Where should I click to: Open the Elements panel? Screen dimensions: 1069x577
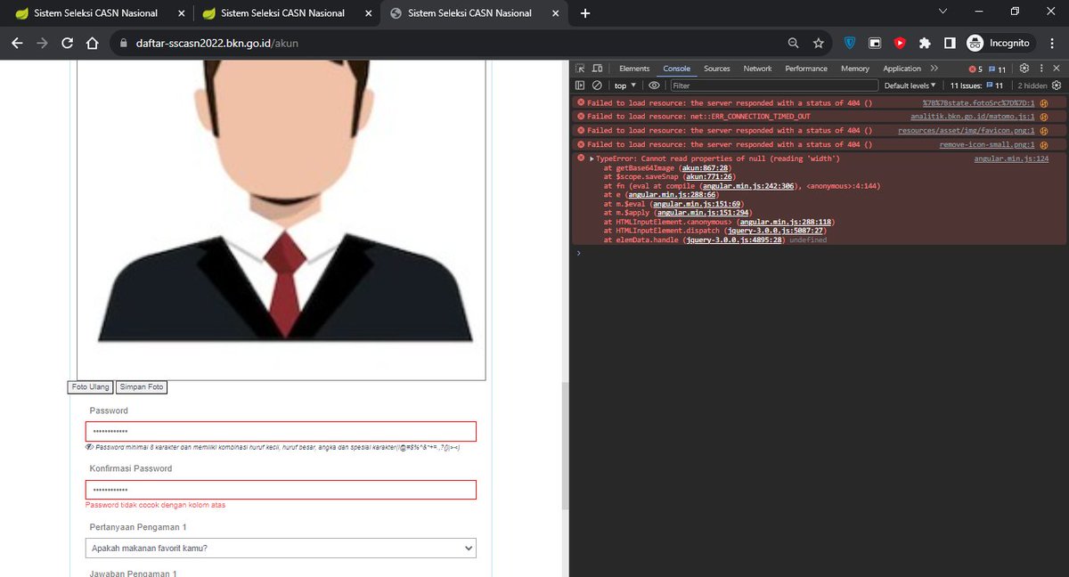634,69
